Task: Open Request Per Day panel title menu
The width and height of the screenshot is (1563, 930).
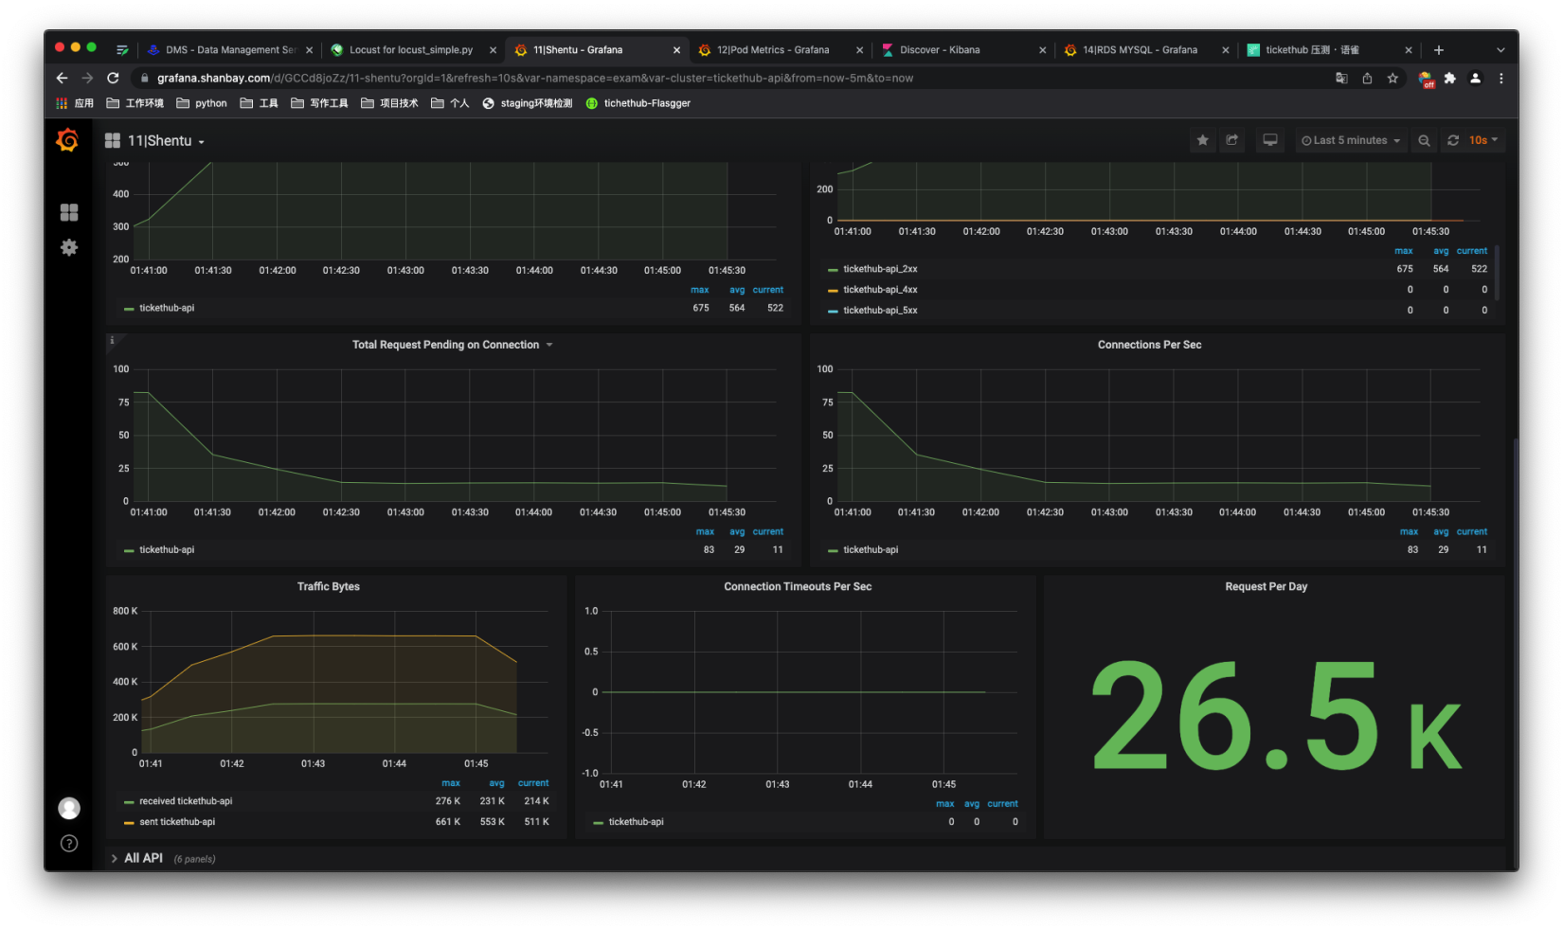Action: 1266,586
